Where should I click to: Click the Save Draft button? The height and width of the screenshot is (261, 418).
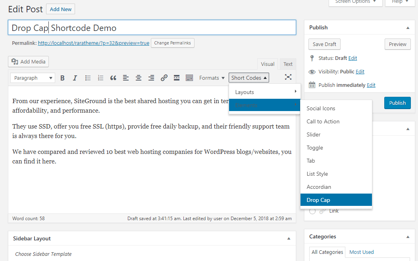pyautogui.click(x=324, y=44)
